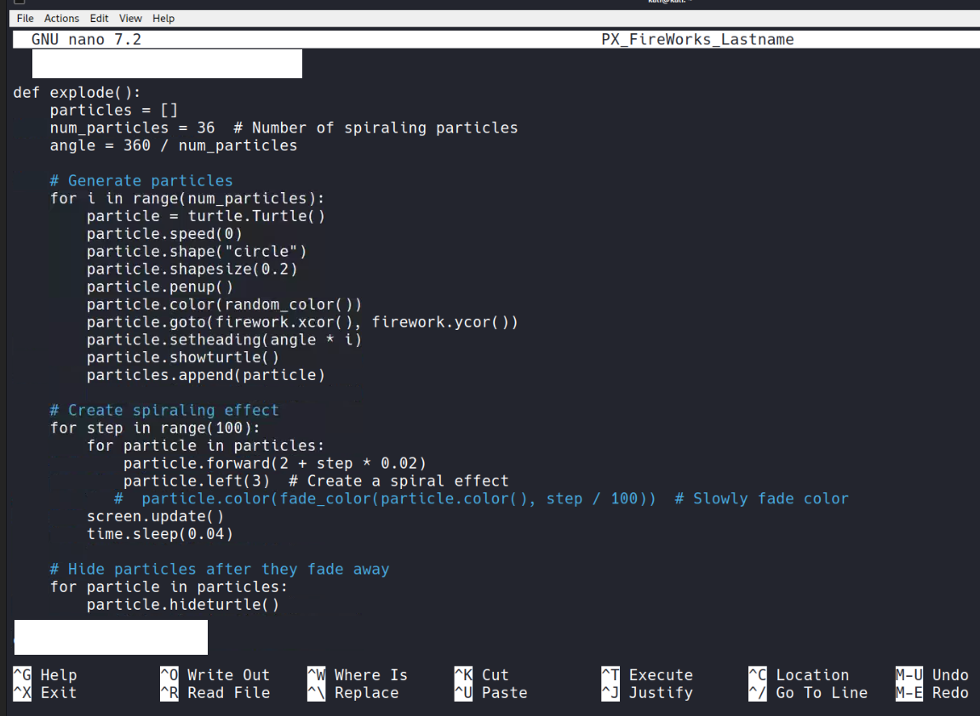980x716 pixels.
Task: Click the M-E Redo shortcut
Action: coord(931,693)
